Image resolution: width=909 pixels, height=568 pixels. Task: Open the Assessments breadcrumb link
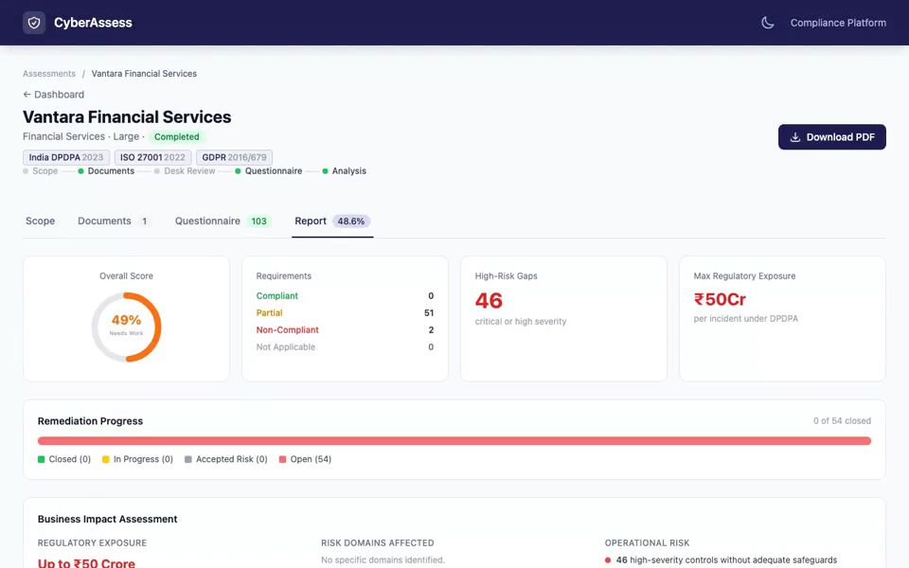point(49,74)
